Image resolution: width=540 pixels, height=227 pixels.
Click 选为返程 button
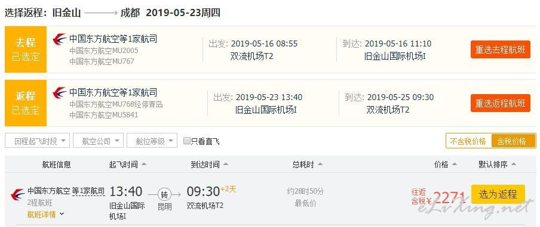498,194
